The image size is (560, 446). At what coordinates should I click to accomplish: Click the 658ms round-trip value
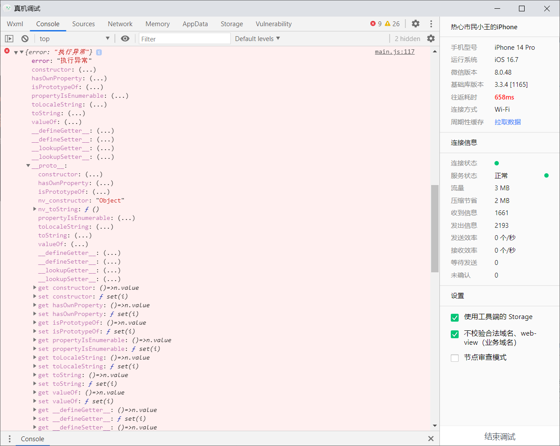[x=504, y=97]
